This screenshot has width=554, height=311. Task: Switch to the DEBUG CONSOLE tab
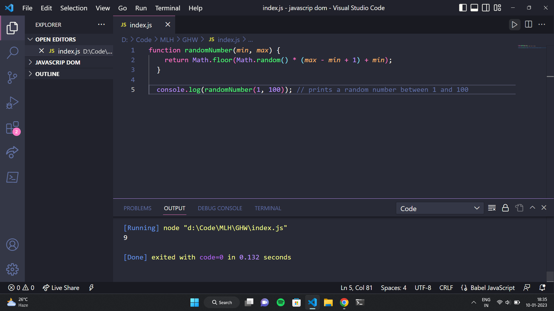(220, 208)
